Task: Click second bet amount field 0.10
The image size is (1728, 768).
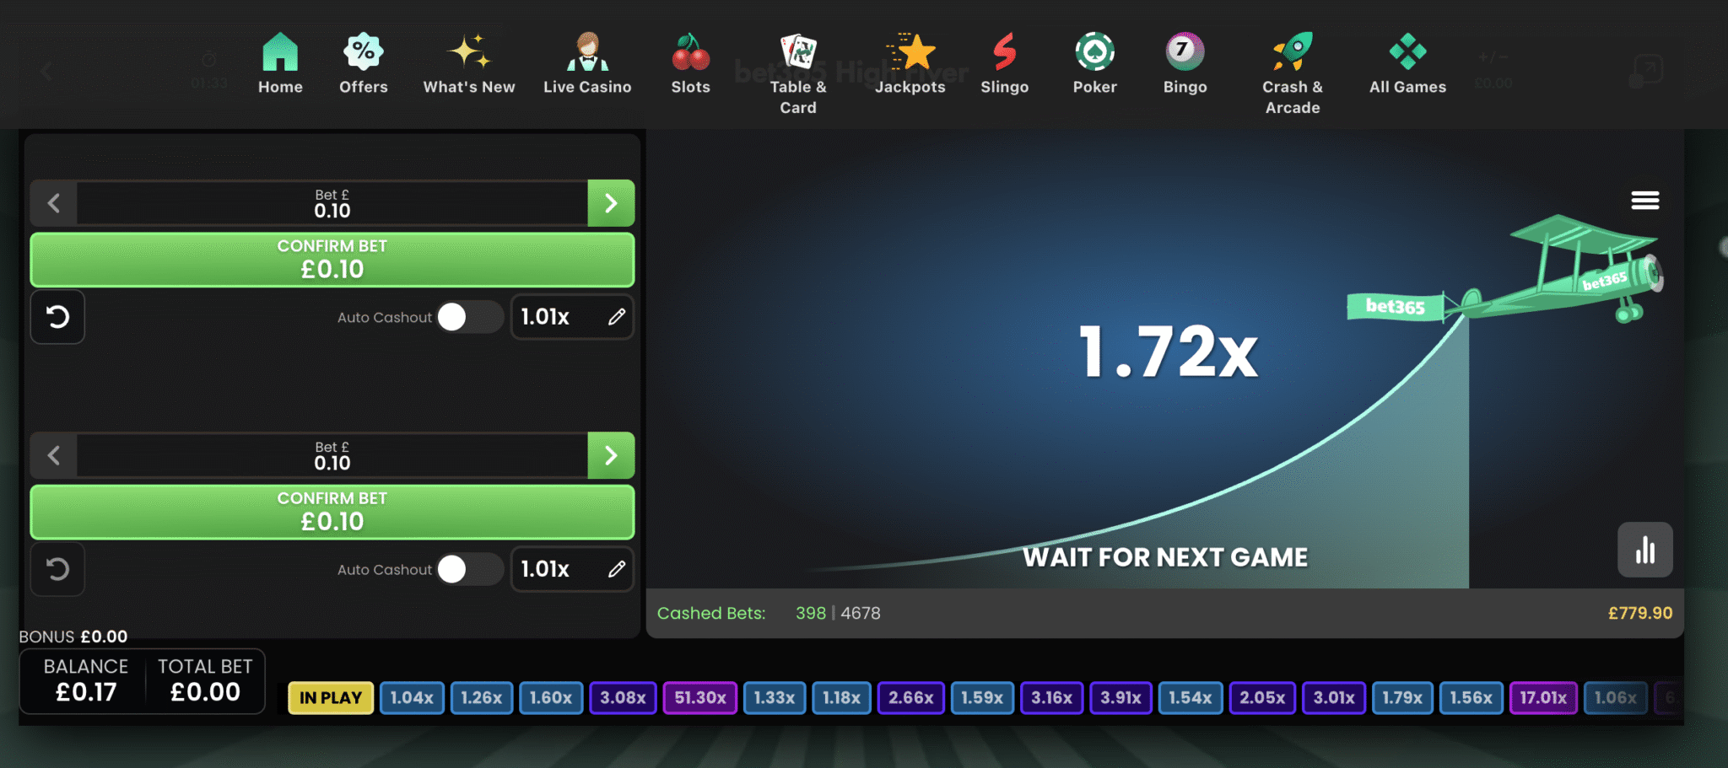Action: pos(332,455)
